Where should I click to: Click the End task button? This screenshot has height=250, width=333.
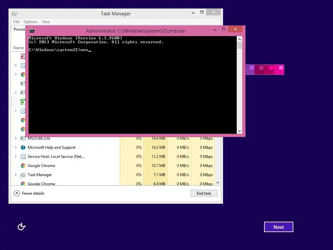[x=204, y=193]
